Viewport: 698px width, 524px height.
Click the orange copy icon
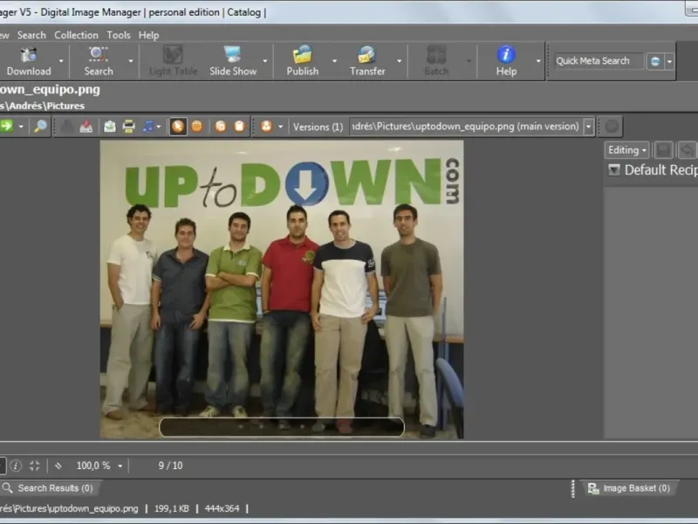point(221,127)
